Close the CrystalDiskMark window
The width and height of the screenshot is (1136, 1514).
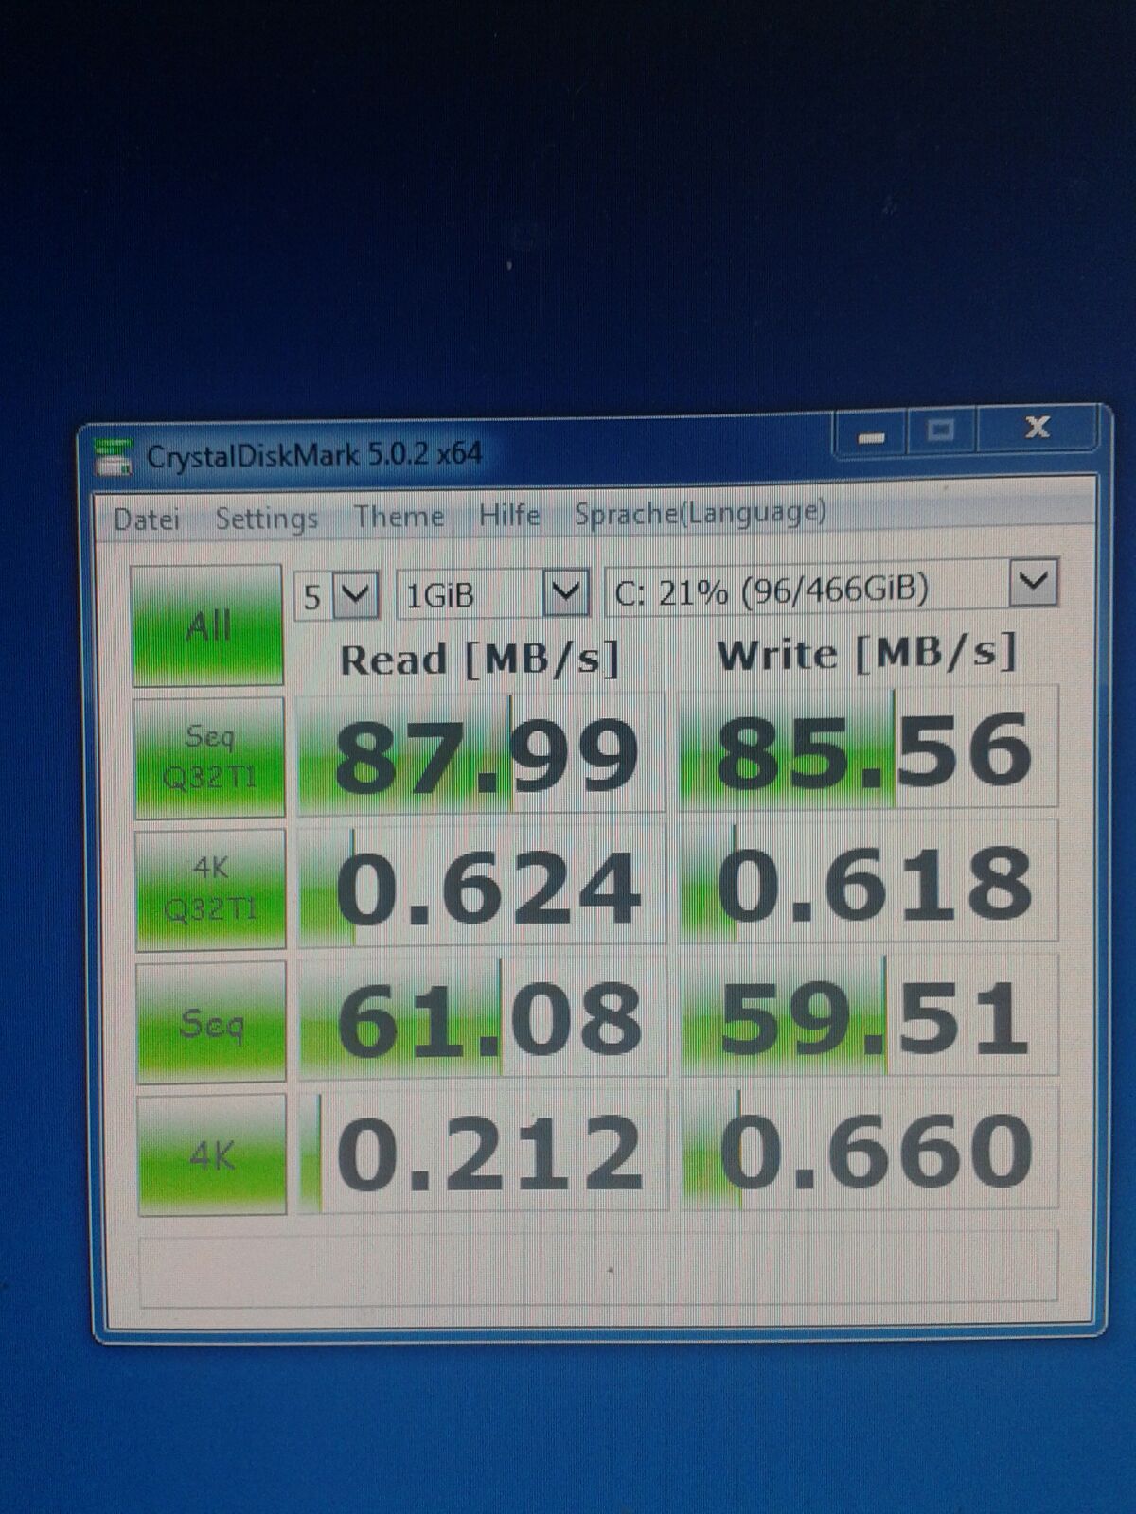click(x=1038, y=428)
